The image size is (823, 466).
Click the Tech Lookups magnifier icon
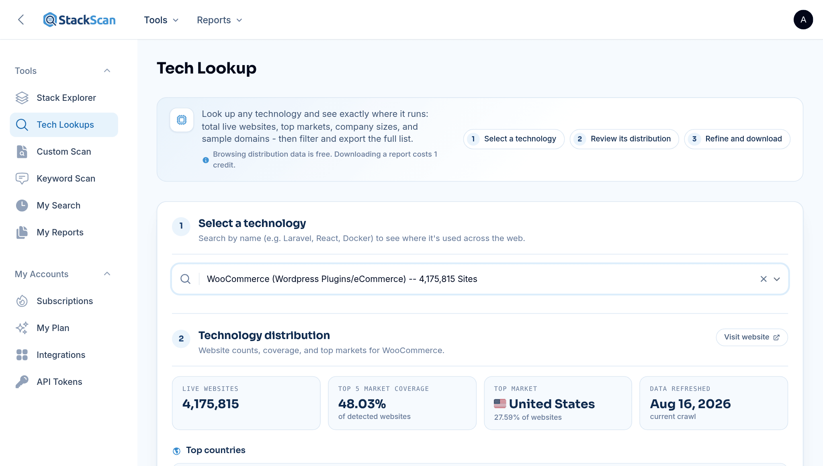coord(22,125)
